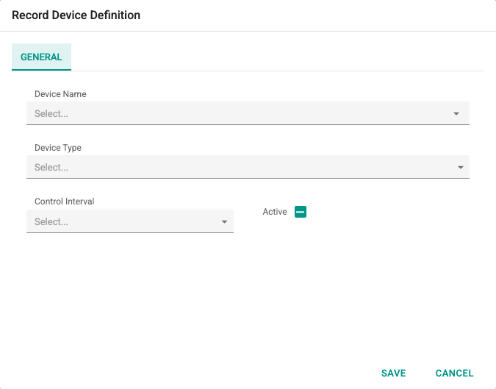Click the Device Name dropdown arrow
The height and width of the screenshot is (389, 496).
tap(456, 114)
